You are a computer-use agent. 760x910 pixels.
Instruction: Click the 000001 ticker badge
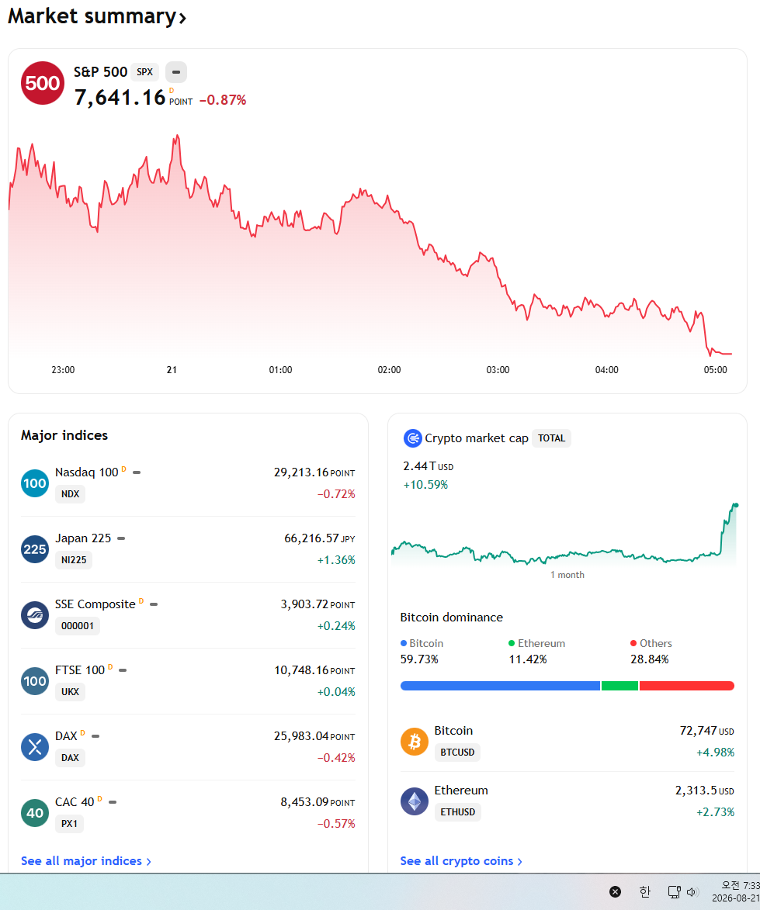[x=77, y=625]
